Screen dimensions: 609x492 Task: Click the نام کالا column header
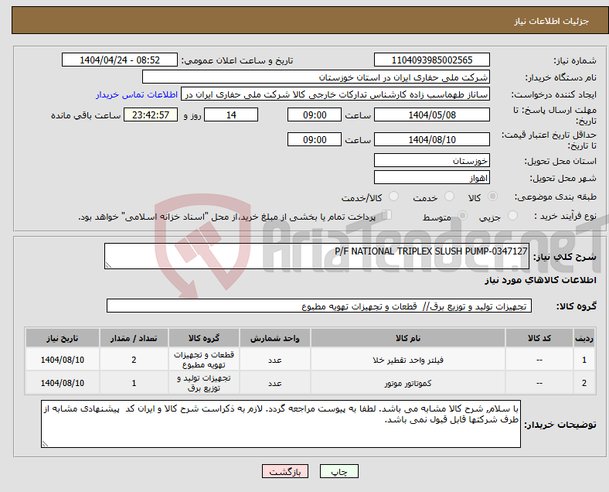point(408,338)
